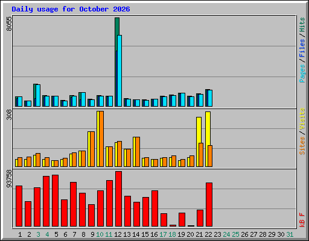The width and height of the screenshot is (309, 241).
Task: Click green day number 3 on x-axis
Action: click(x=38, y=234)
